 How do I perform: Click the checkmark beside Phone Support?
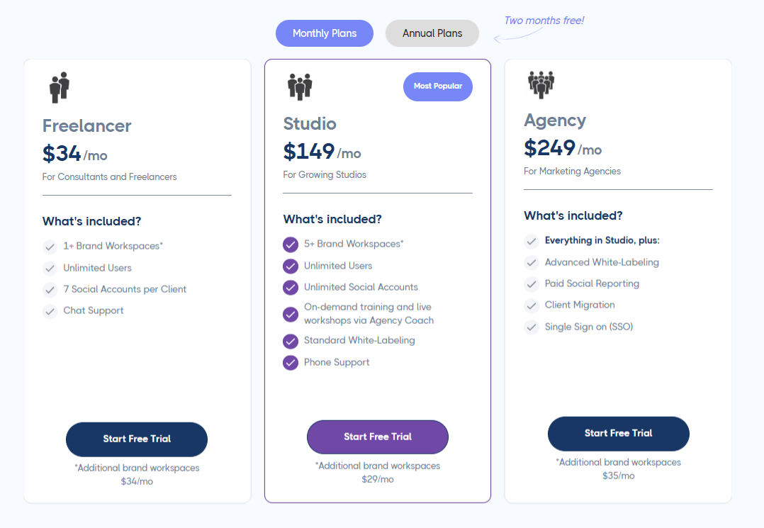290,362
